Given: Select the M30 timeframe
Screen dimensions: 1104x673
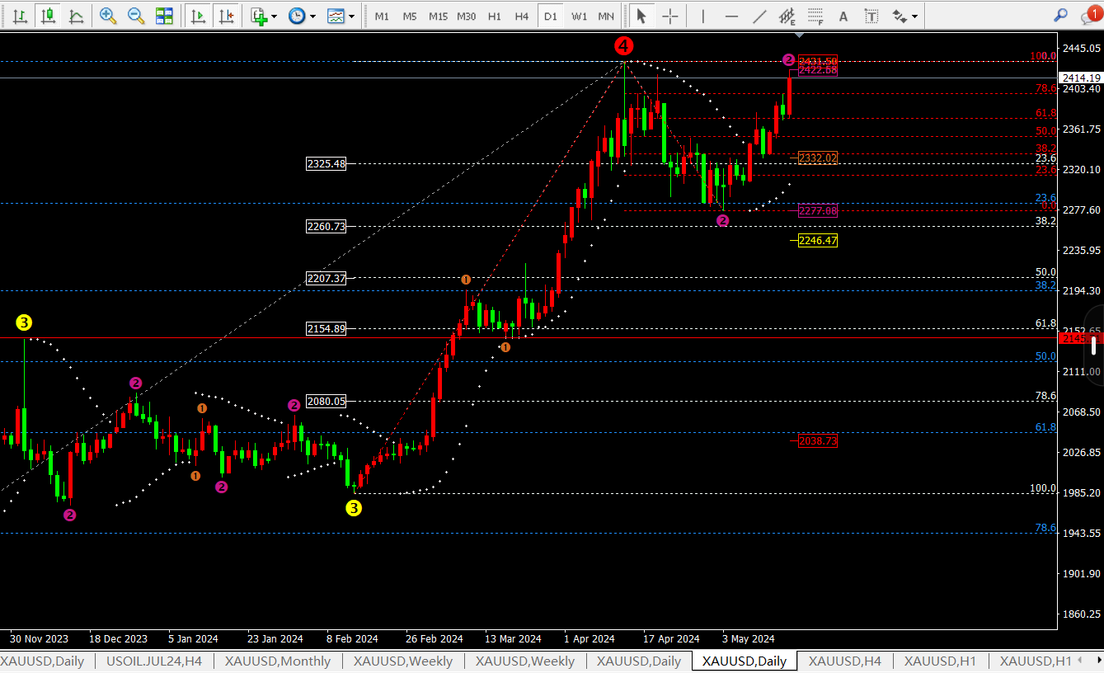Looking at the screenshot, I should (x=467, y=16).
